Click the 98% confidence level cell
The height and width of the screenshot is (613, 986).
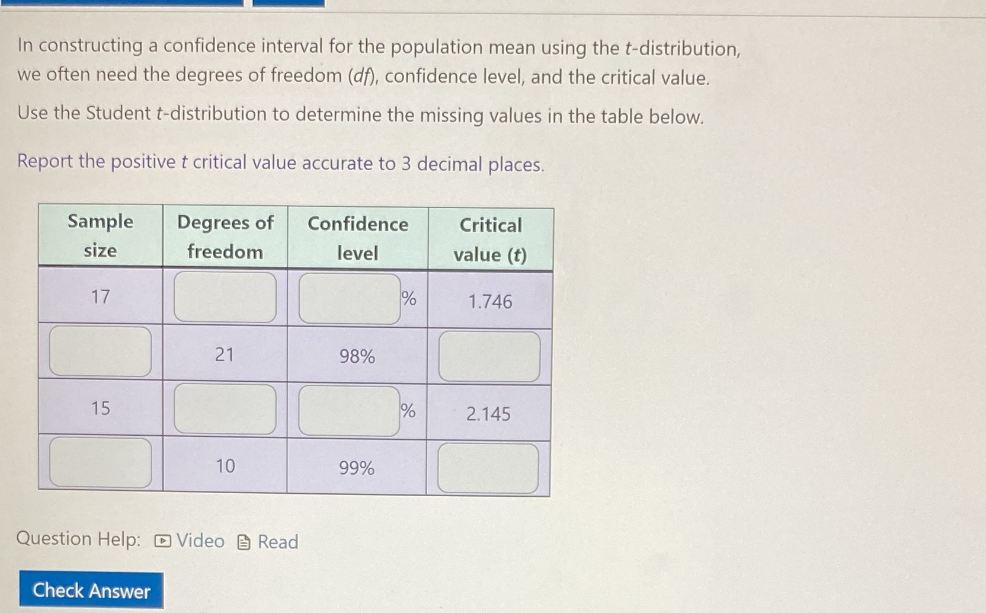tap(356, 357)
